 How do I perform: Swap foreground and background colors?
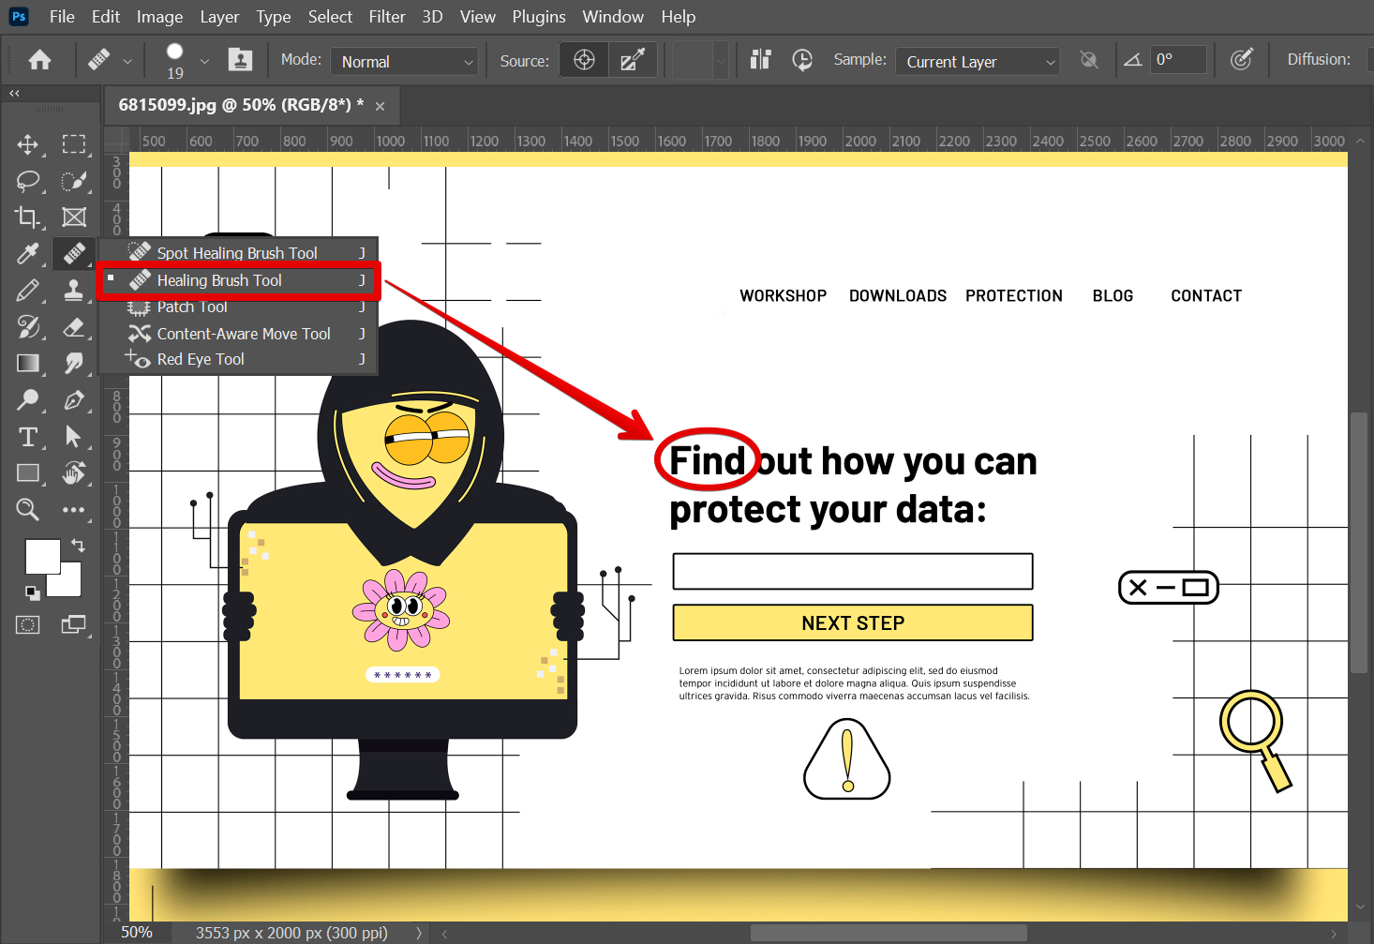click(79, 545)
